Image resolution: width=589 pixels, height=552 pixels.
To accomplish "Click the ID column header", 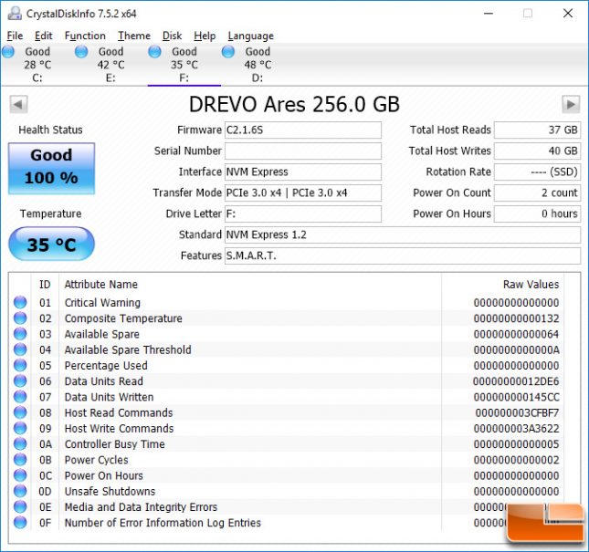I will (45, 285).
